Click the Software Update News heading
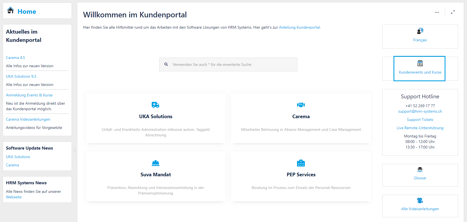Viewport: 467px width, 222px height. (30, 148)
